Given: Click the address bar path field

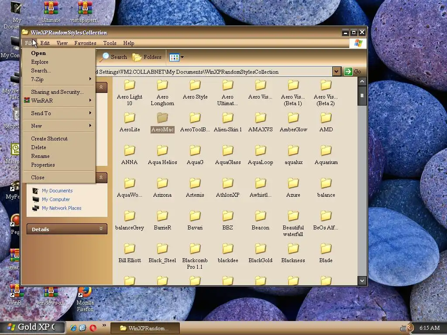Looking at the screenshot, I should tap(214, 72).
